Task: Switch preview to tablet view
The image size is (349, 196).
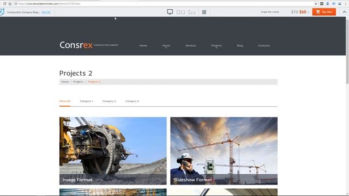Action: (180, 12)
